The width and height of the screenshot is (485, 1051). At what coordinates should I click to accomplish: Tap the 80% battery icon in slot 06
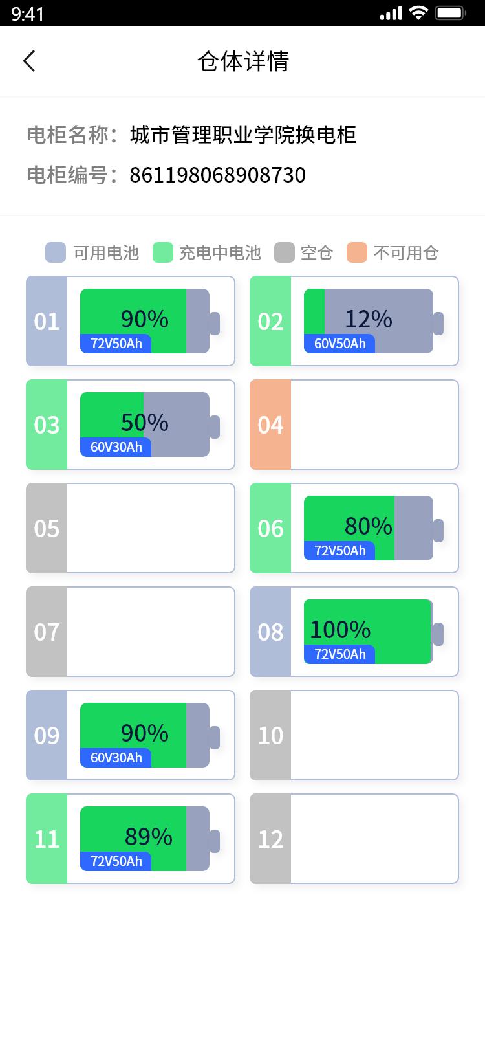pyautogui.click(x=369, y=527)
